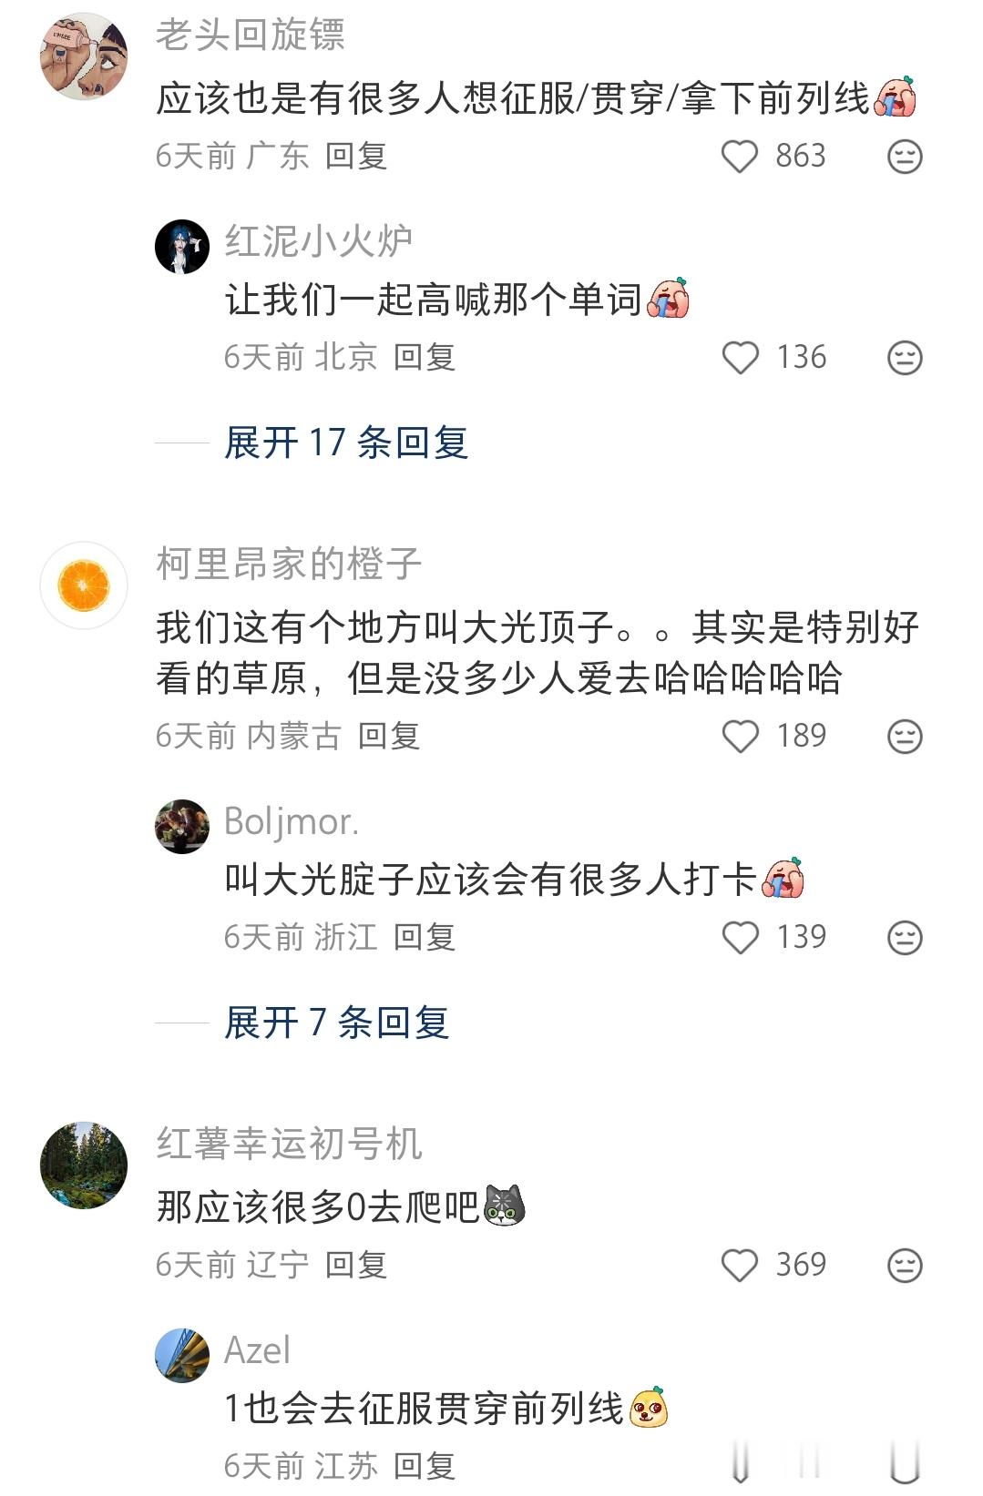Dislike face icon on 柯里昂家的橙子's comment
Viewport: 983px width, 1496px height.
tap(905, 737)
